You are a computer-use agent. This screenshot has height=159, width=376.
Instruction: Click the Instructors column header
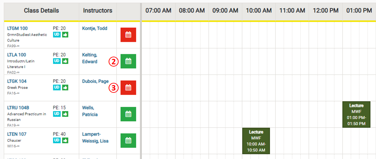pos(98,11)
